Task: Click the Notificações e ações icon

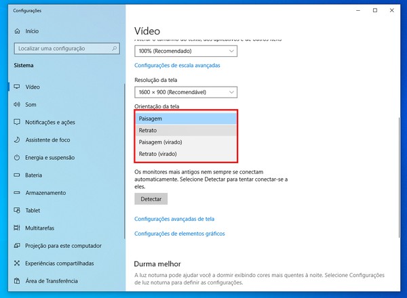Action: pos(17,122)
